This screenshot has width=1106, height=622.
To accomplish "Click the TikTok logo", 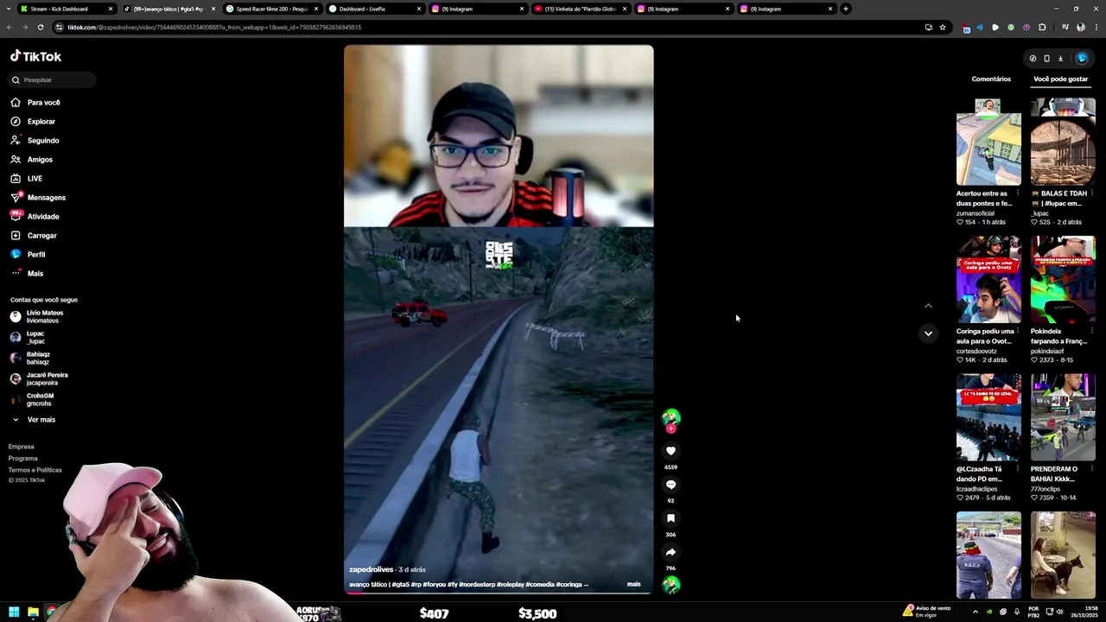I will click(x=35, y=56).
